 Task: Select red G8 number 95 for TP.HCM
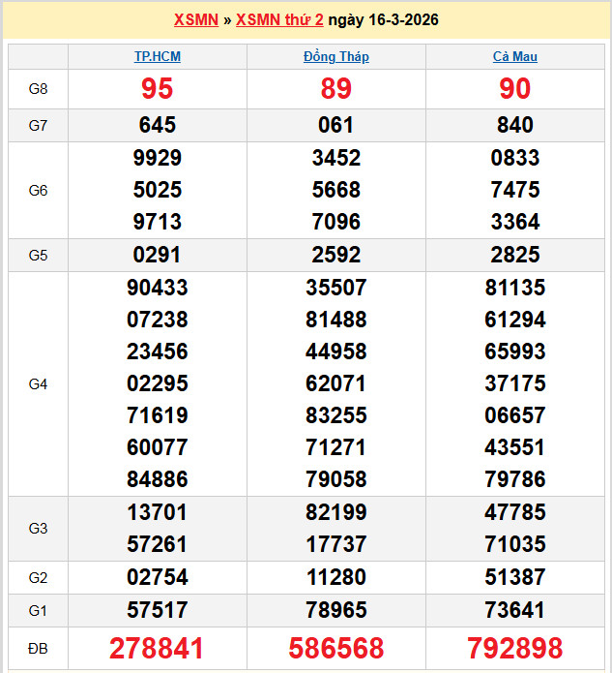click(x=157, y=89)
